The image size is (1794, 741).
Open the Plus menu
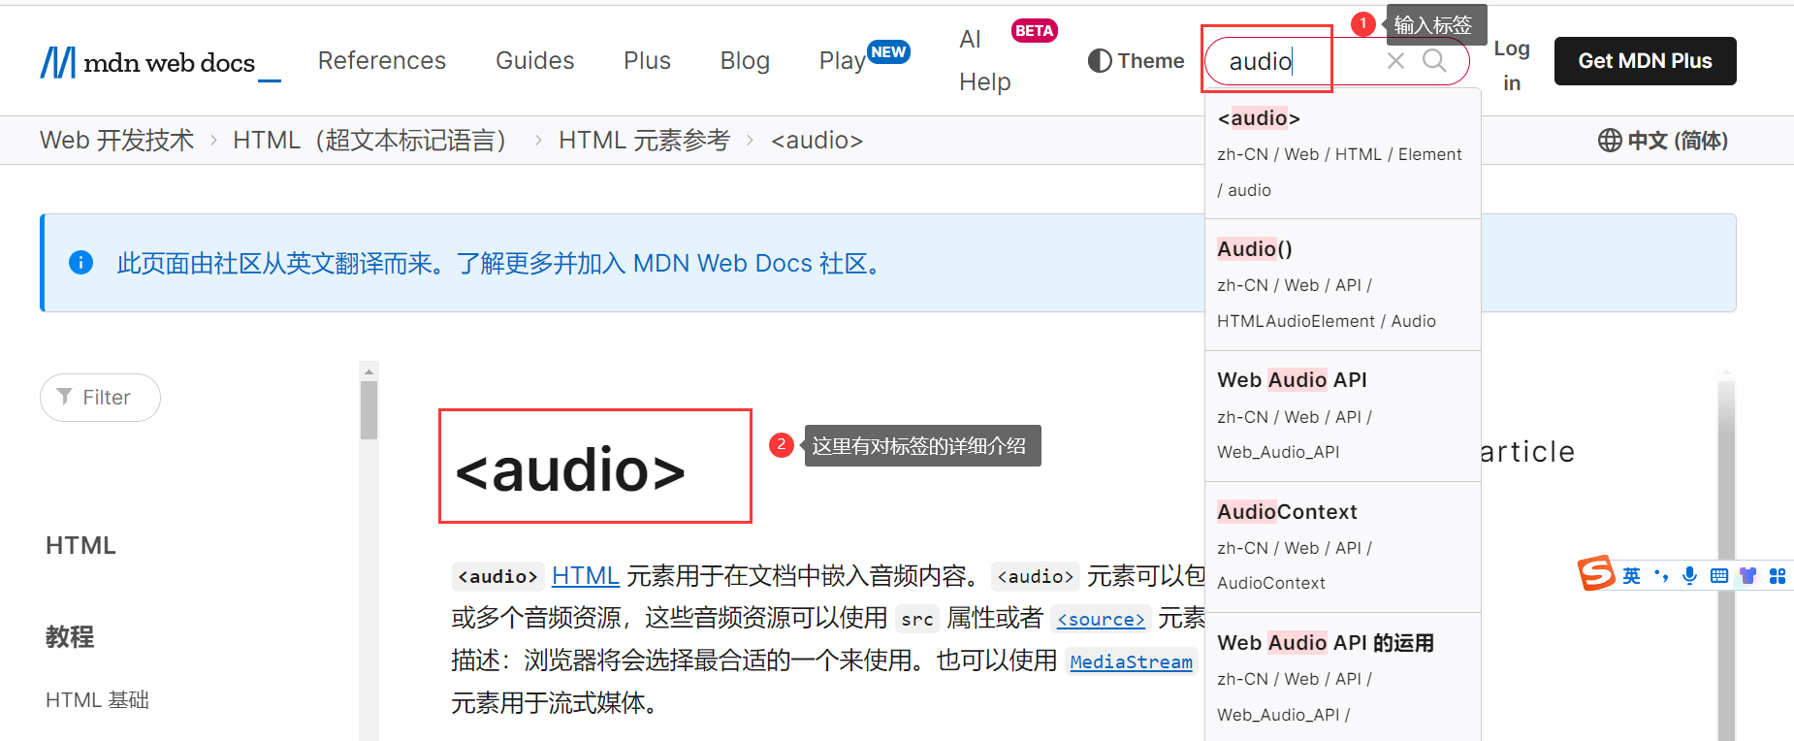point(647,61)
